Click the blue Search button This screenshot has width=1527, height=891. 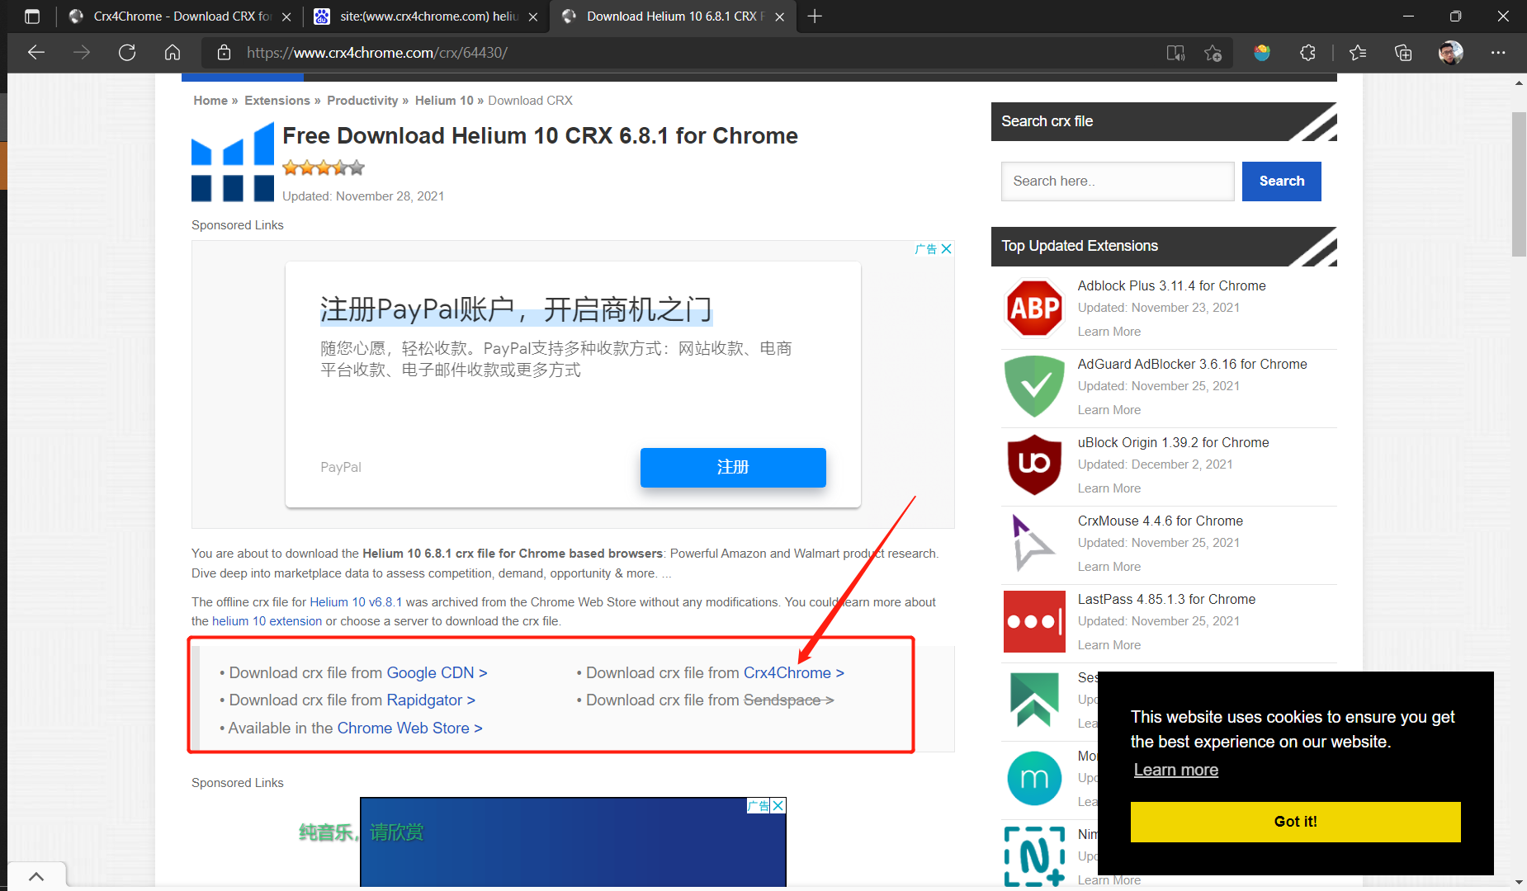(x=1282, y=181)
